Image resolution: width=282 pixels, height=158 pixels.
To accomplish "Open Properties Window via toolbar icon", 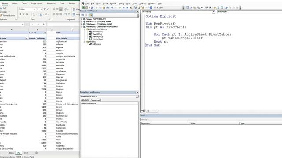I will (139, 7).
